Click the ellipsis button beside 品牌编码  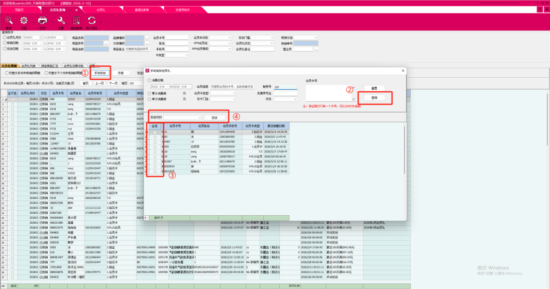147,37
